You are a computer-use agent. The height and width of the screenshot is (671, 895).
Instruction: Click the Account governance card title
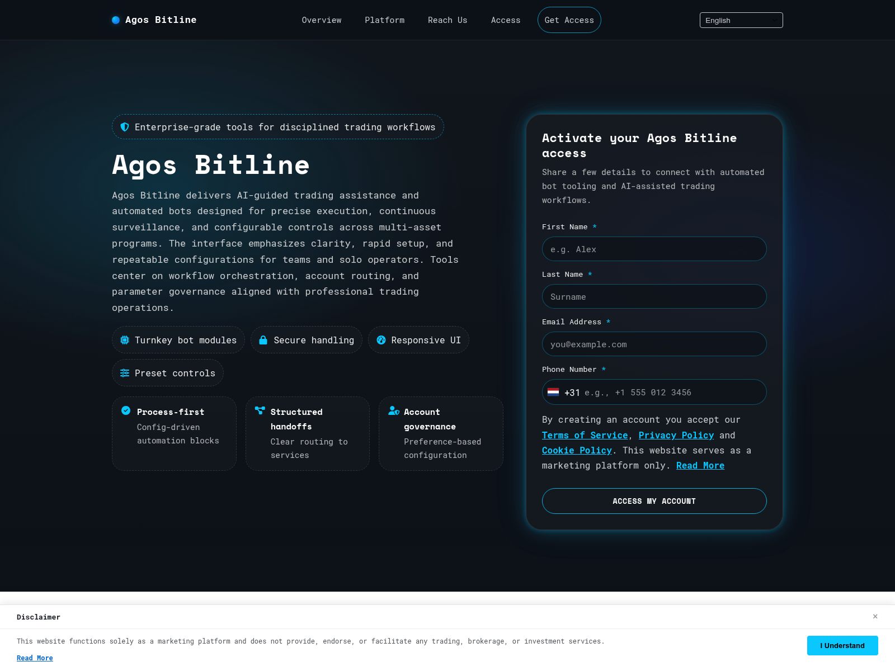click(x=430, y=419)
